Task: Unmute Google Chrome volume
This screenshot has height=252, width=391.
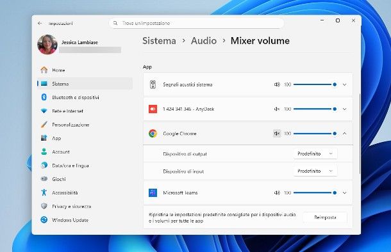Action: tap(277, 134)
